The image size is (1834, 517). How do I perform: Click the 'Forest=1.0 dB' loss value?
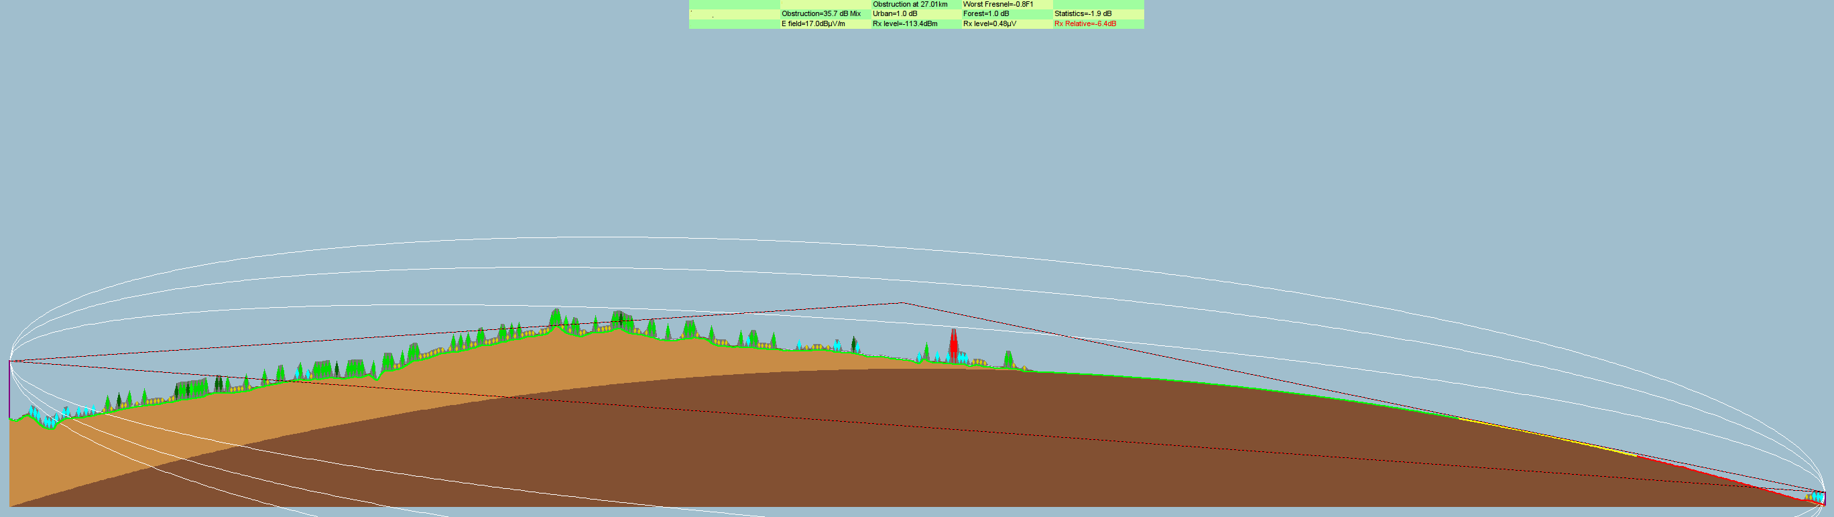click(986, 13)
